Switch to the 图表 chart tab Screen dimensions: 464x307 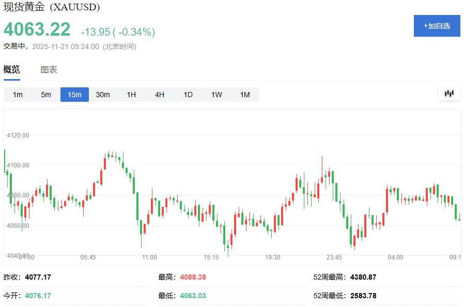coord(49,70)
